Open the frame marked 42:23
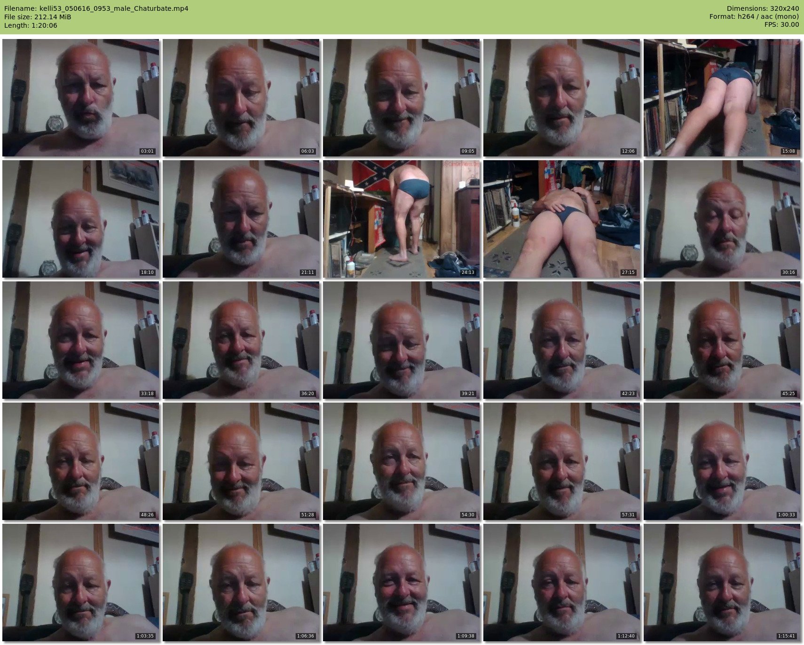This screenshot has width=804, height=645. (562, 340)
